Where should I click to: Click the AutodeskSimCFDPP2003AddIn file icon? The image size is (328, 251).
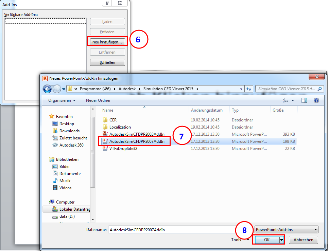(105, 134)
